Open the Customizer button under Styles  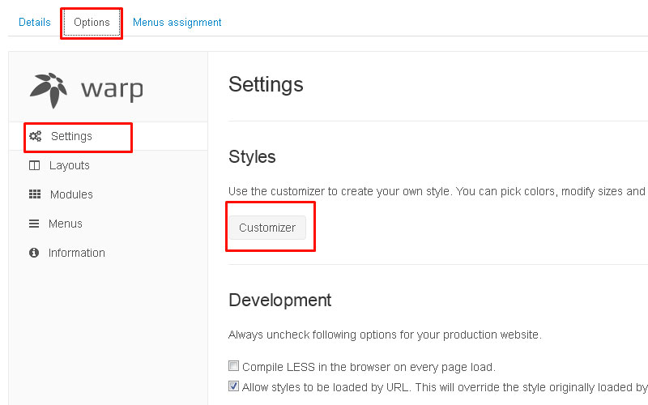pos(267,228)
